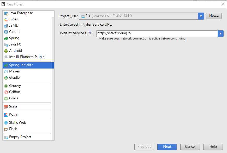Choose Gradle in the list
The width and height of the screenshot is (227, 153).
tap(27, 77)
